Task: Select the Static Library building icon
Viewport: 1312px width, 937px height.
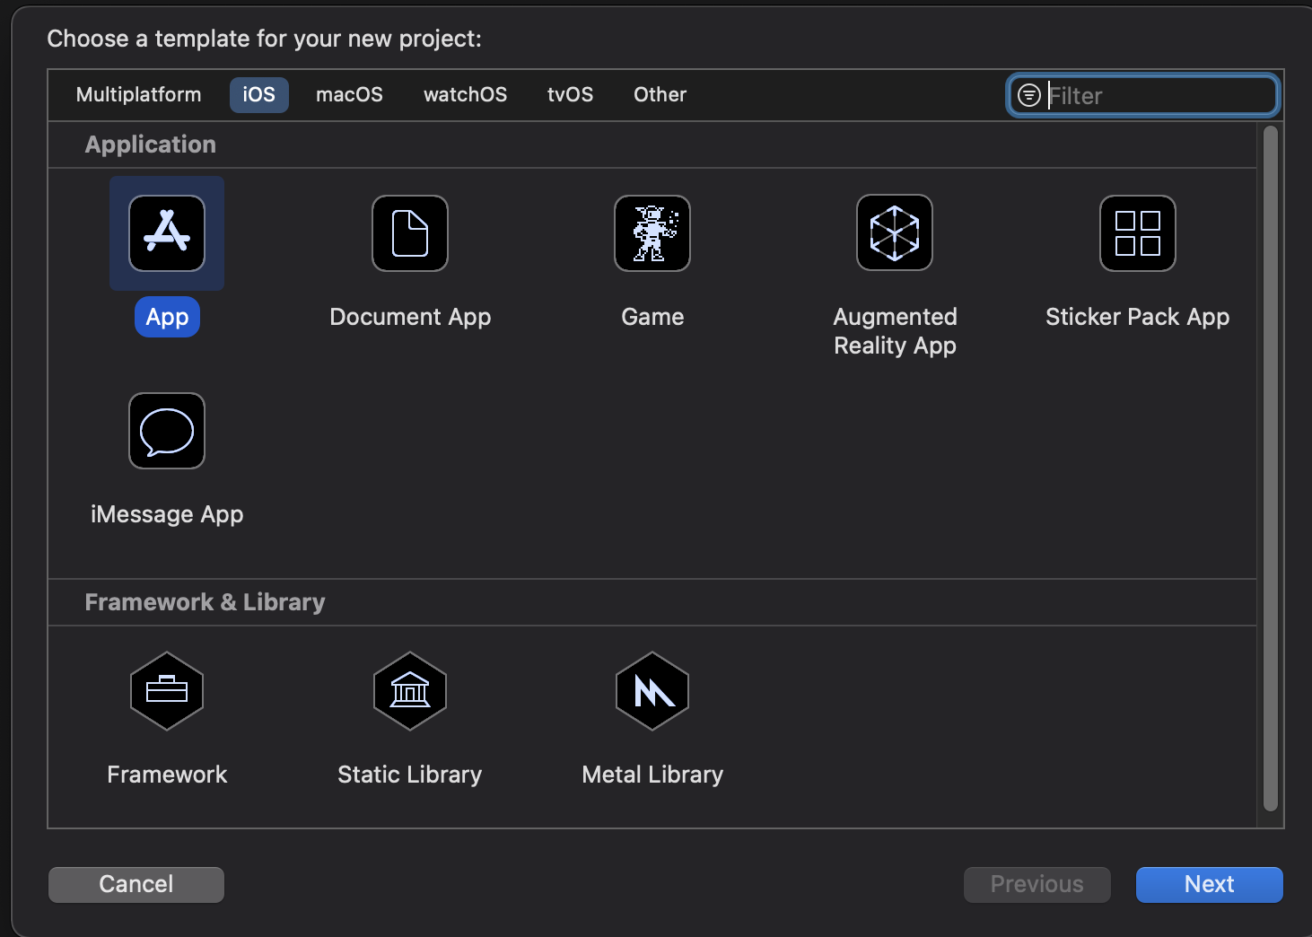Action: pos(410,691)
